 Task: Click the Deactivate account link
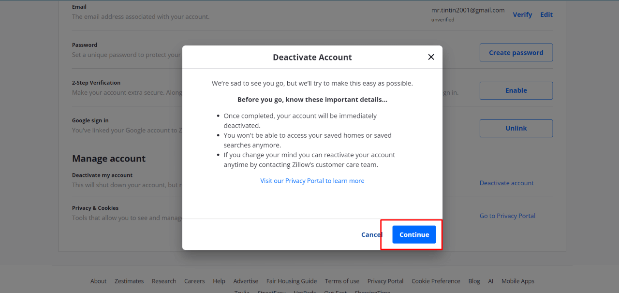click(507, 183)
